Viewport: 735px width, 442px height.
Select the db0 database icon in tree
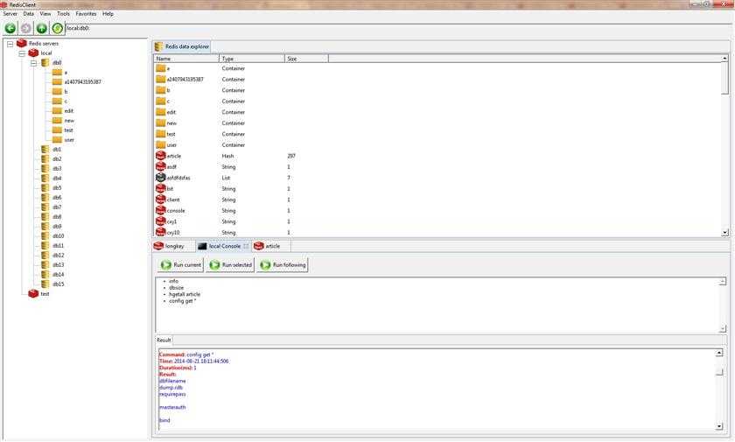(x=45, y=62)
